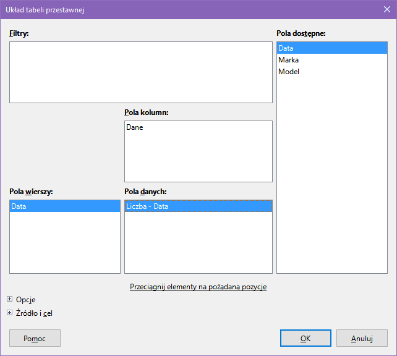The height and width of the screenshot is (356, 397).
Task: Select Marka in the available fields
Action: click(x=289, y=60)
